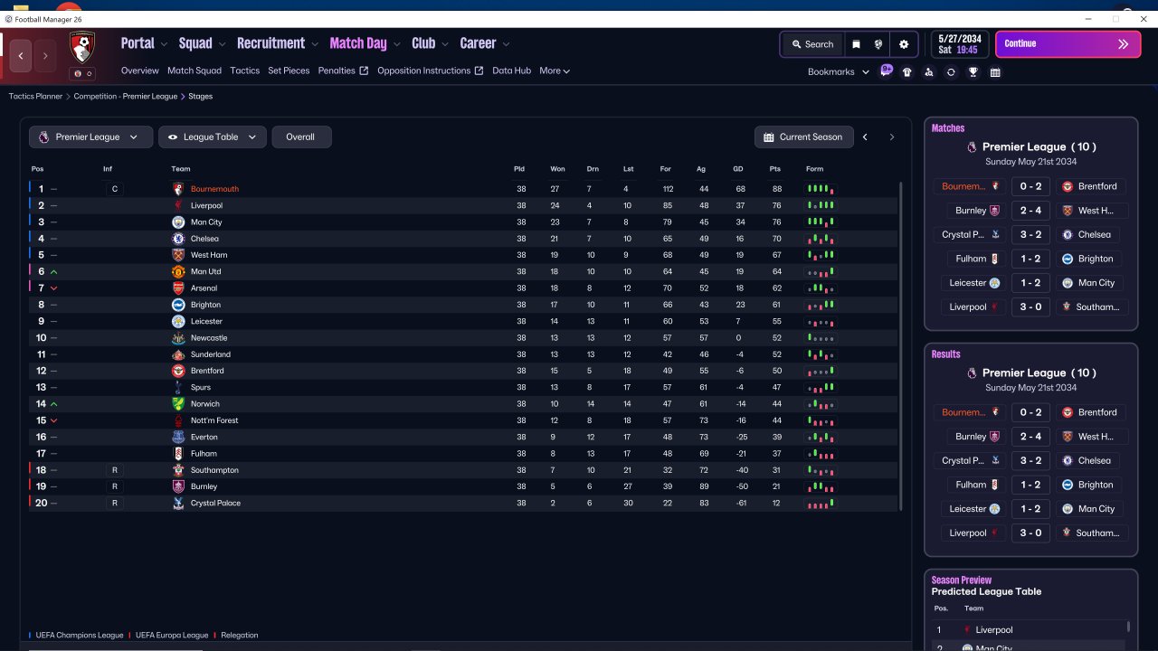
Task: Click the date and time display
Action: 960,44
